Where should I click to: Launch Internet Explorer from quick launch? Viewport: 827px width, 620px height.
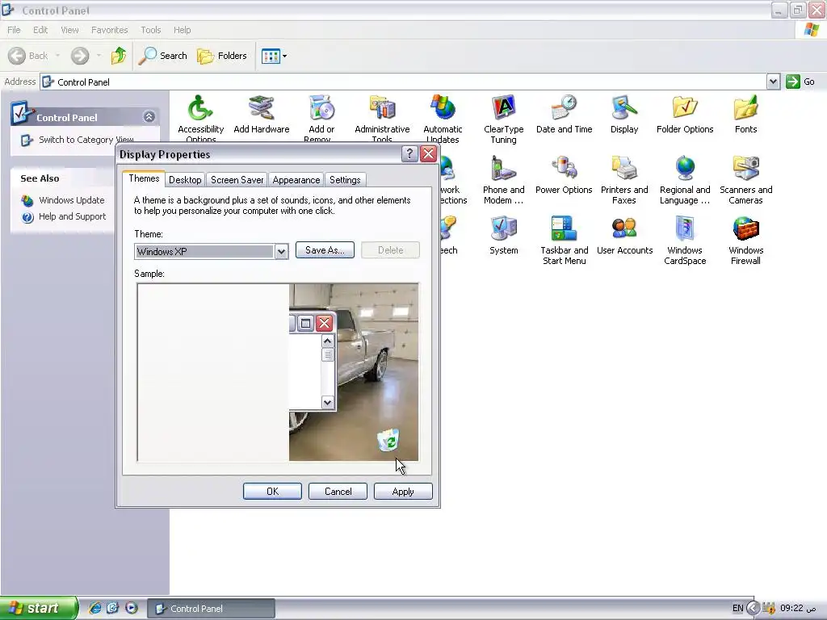tap(94, 608)
